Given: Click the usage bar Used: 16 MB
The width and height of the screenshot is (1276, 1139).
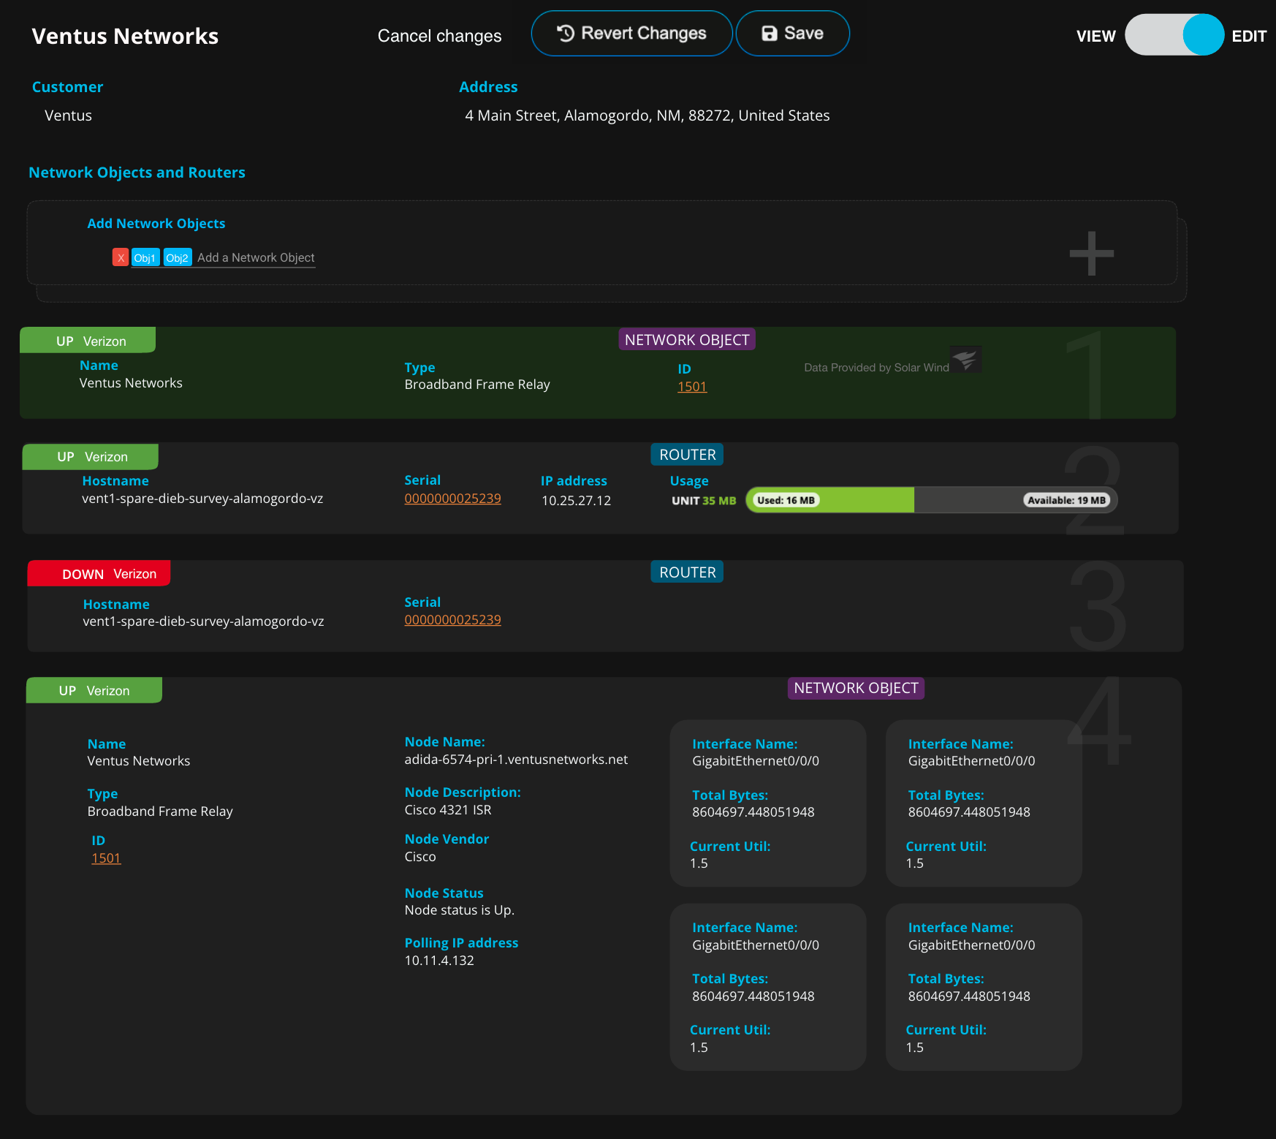Looking at the screenshot, I should point(786,500).
